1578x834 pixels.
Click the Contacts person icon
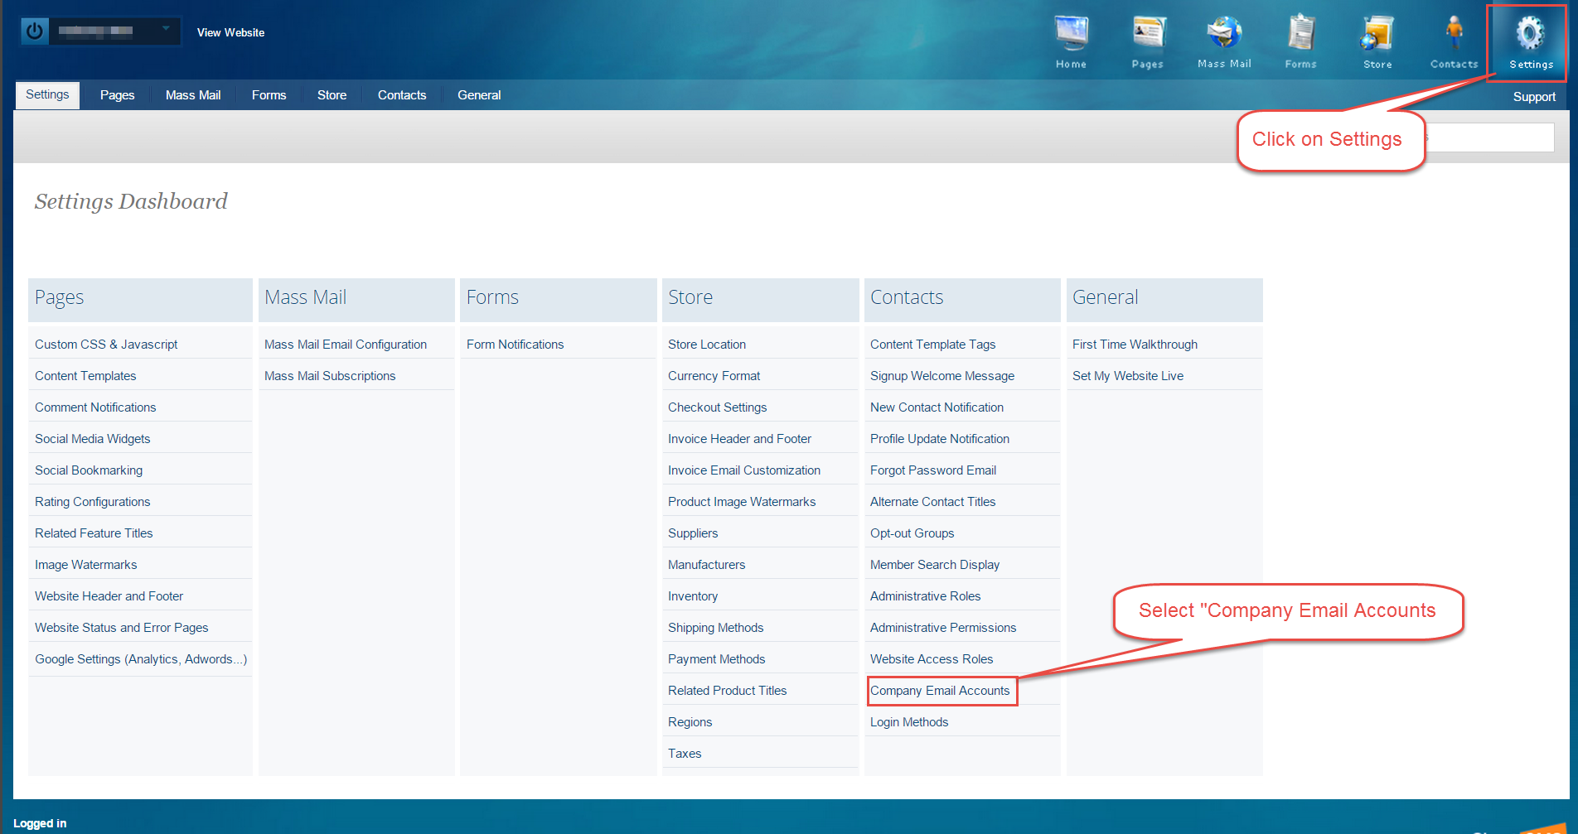(x=1455, y=33)
